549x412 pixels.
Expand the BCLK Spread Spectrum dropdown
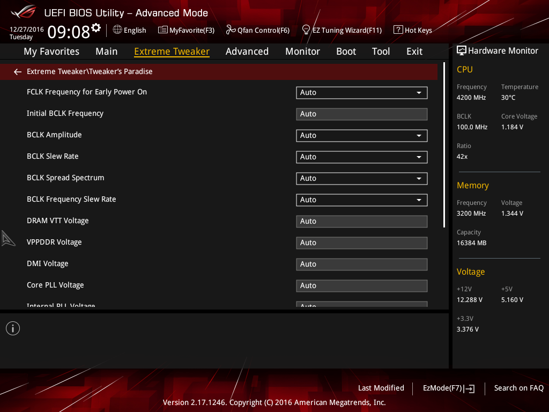(x=362, y=178)
